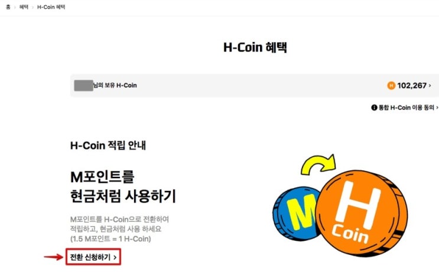
Task: Click the 님의 보유 H-Coin label
Action: pyautogui.click(x=115, y=85)
